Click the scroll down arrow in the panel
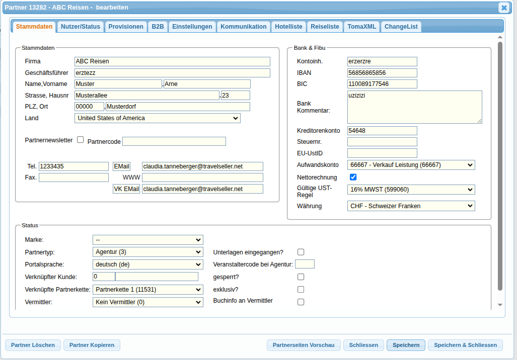 click(500, 305)
